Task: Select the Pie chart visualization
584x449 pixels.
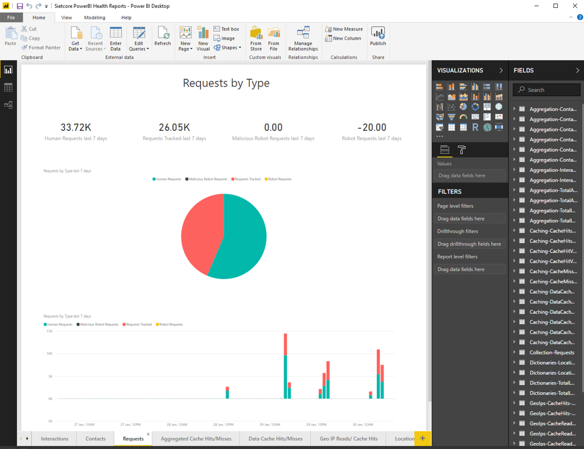Action: click(463, 107)
